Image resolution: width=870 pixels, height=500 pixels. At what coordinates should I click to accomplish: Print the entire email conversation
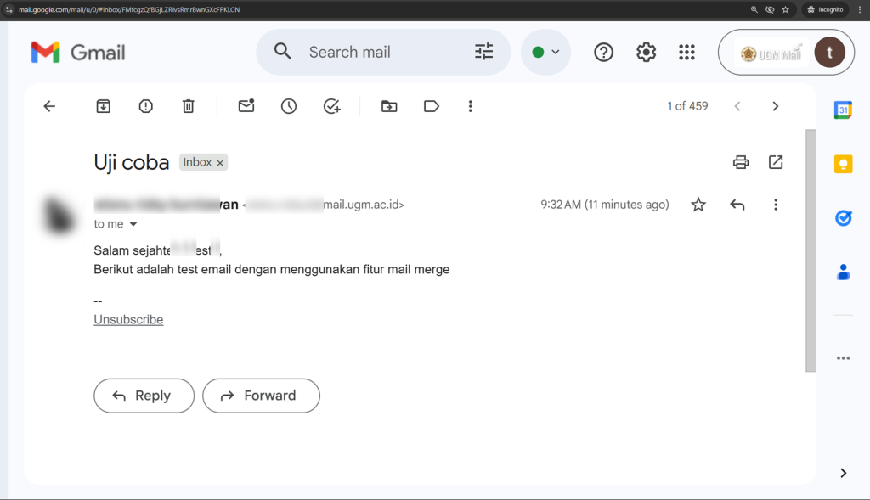click(741, 162)
